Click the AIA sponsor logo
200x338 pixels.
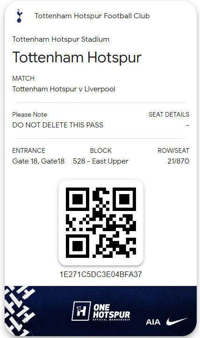tap(153, 322)
